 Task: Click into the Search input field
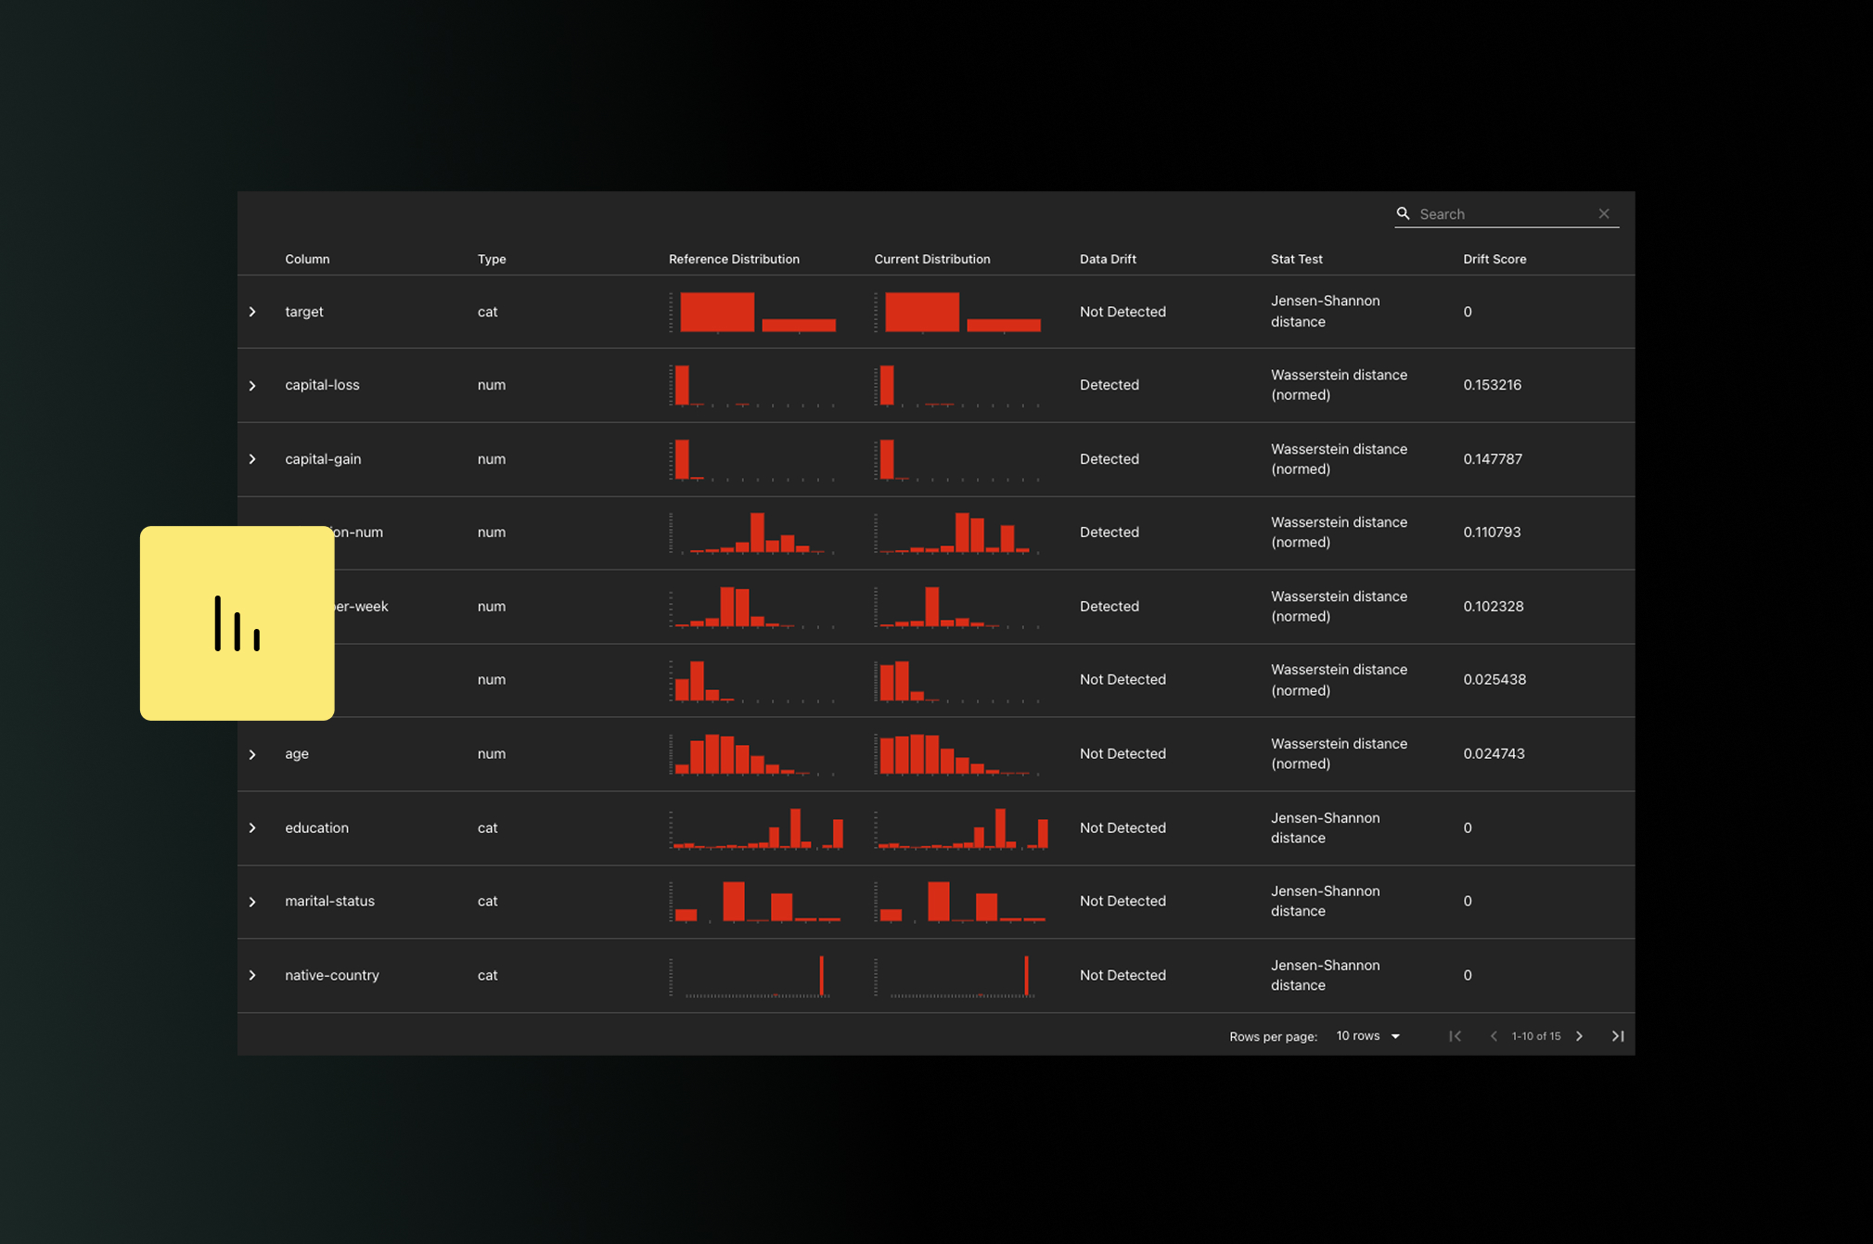(x=1503, y=214)
